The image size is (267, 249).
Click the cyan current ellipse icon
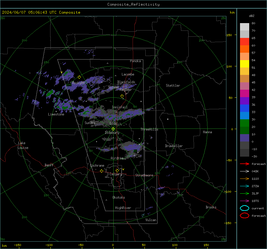pos(244,208)
